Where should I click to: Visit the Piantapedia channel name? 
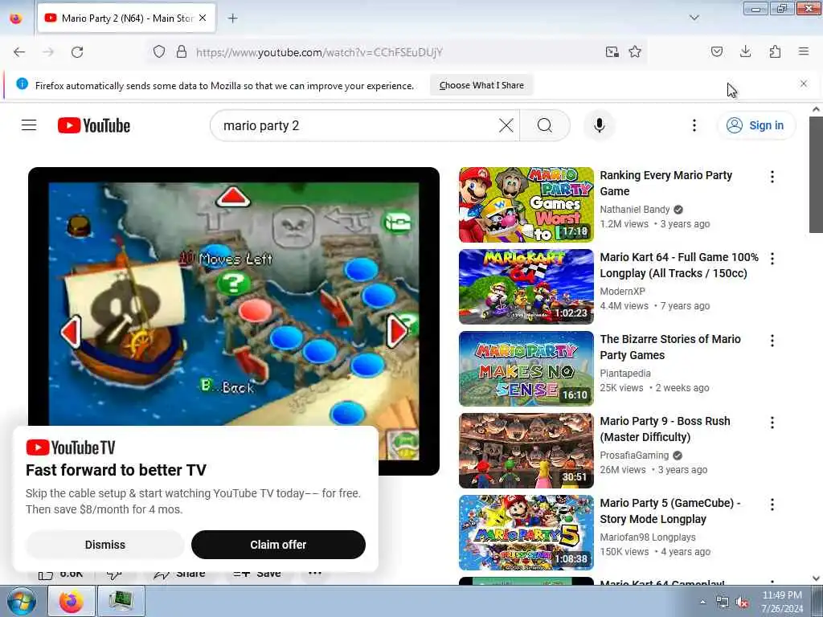[x=625, y=373]
